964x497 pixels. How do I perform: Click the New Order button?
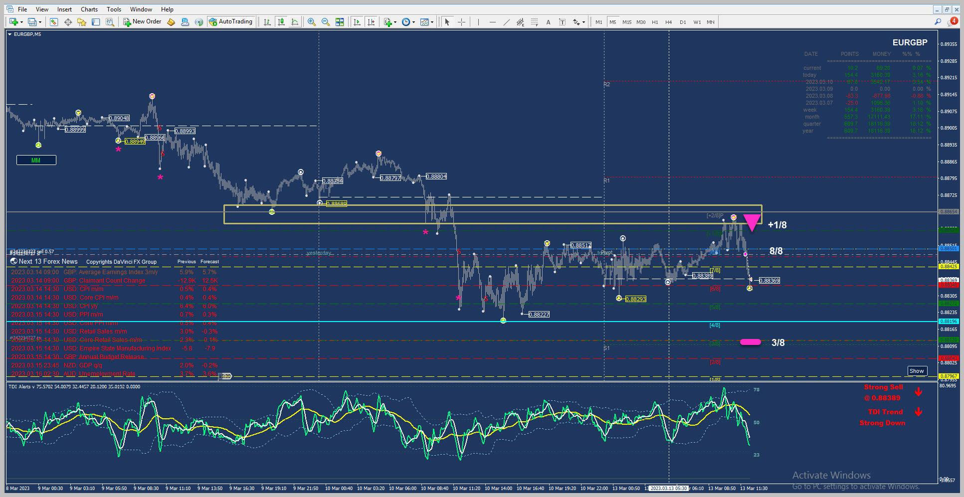(x=143, y=21)
